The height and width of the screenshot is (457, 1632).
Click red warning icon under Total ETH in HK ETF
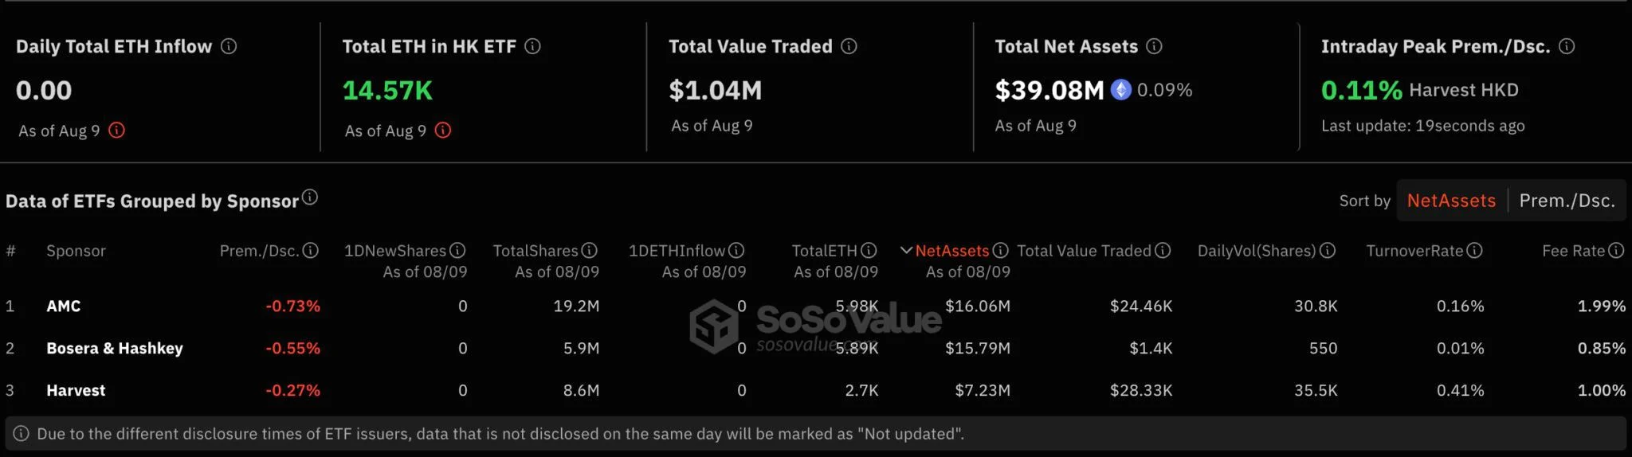pyautogui.click(x=443, y=130)
